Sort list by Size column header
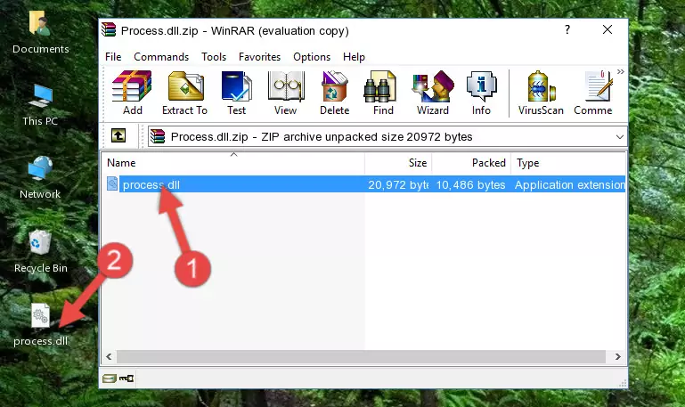Screen dimensions: 685x407 tap(398, 163)
